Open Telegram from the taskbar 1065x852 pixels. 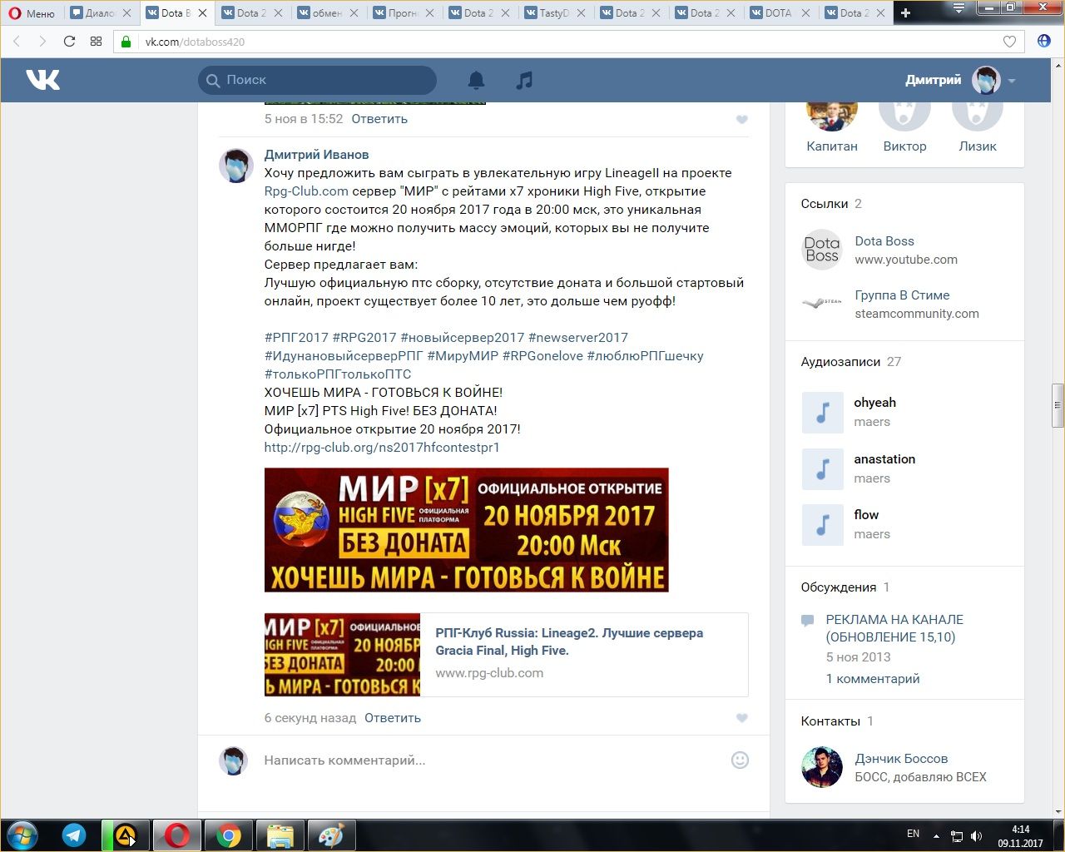pyautogui.click(x=74, y=835)
